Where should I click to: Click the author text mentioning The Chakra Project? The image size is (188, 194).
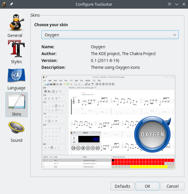coord(123,54)
